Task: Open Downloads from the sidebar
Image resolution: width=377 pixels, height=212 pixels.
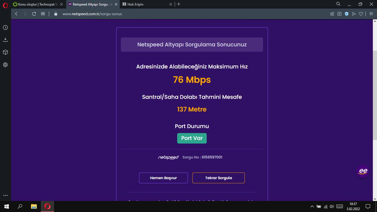Action: 5,40
